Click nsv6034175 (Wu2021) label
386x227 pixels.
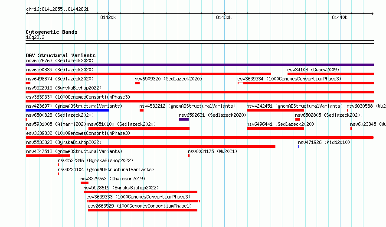tap(213, 151)
